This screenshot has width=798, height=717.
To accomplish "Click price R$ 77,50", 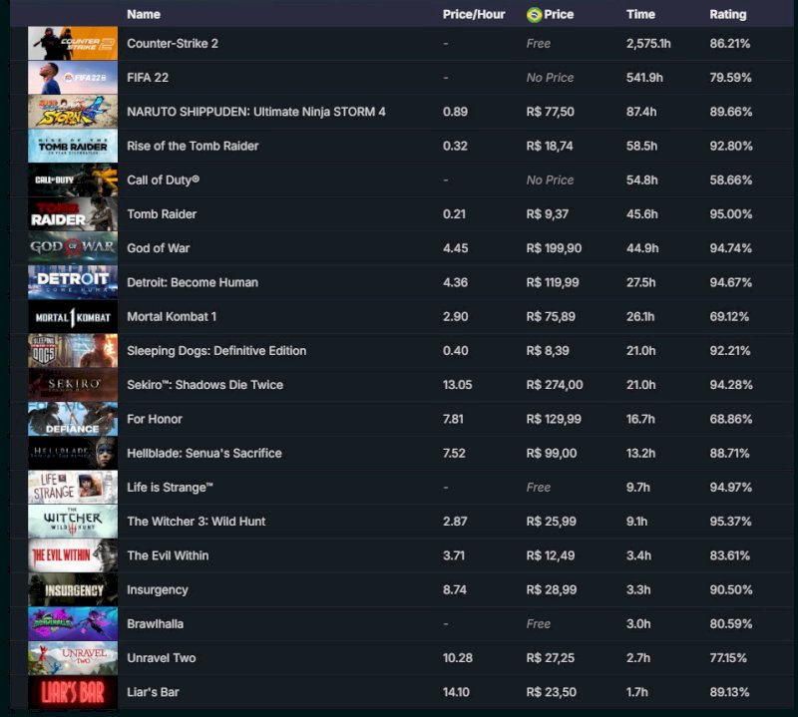I will click(x=551, y=112).
